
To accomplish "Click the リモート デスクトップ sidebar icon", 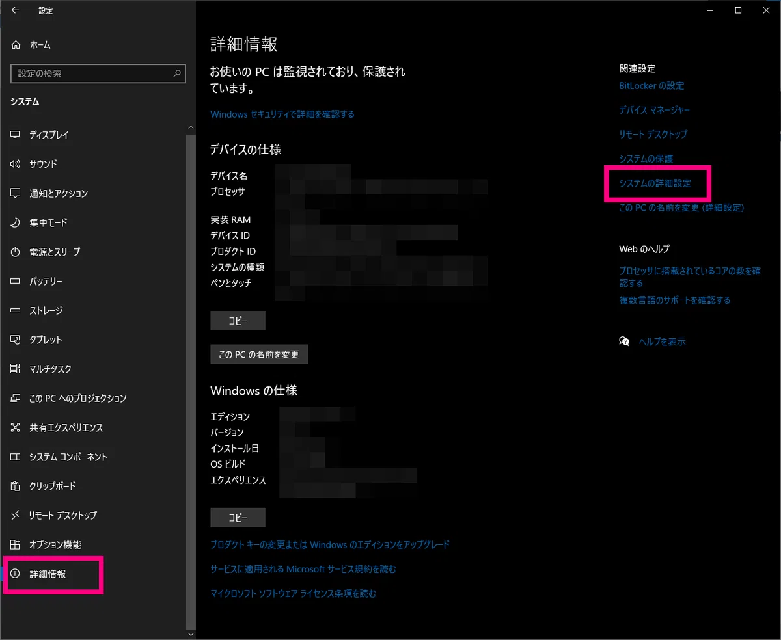I will click(x=16, y=515).
